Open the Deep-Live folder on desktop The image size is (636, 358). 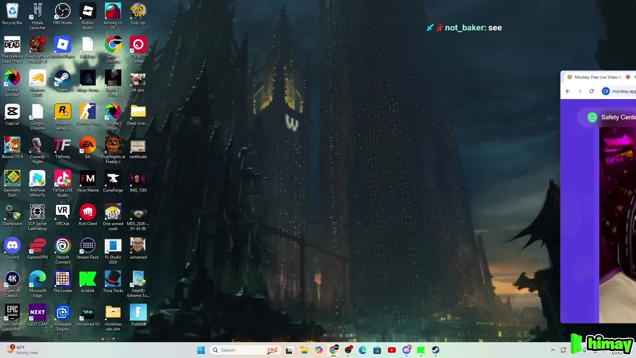[138, 114]
